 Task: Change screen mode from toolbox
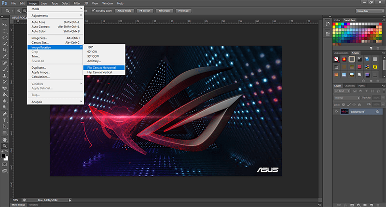5,171
